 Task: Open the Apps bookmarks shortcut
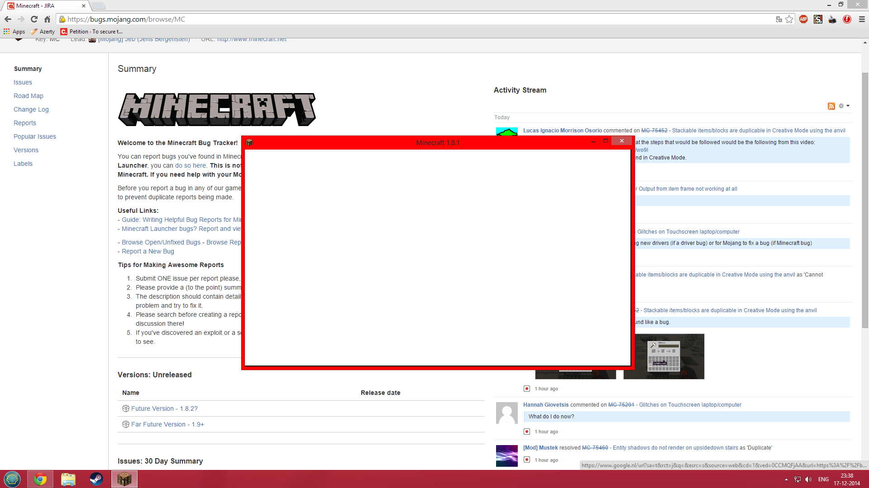tap(14, 32)
